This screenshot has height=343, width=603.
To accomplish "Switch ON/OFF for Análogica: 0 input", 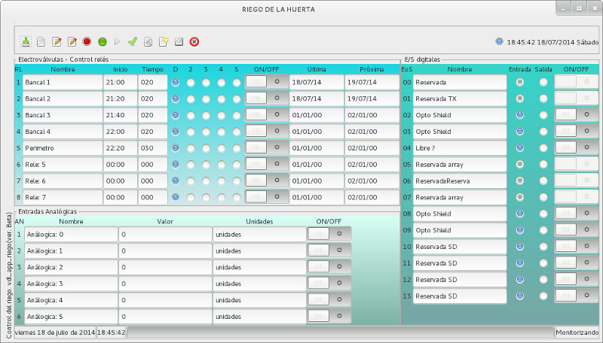I will pyautogui.click(x=329, y=234).
